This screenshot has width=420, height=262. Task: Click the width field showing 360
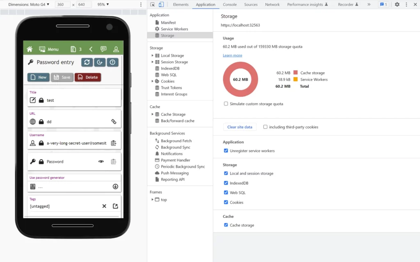pos(62,4)
